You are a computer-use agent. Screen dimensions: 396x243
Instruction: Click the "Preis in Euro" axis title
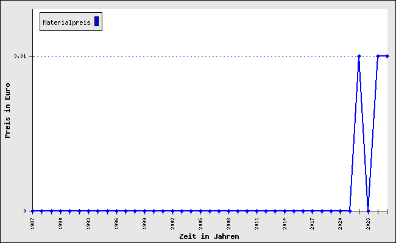pos(7,111)
